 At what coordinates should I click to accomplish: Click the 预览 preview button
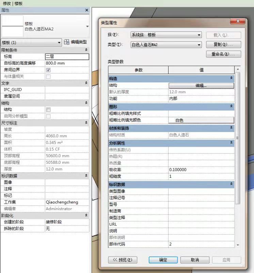tap(123, 260)
